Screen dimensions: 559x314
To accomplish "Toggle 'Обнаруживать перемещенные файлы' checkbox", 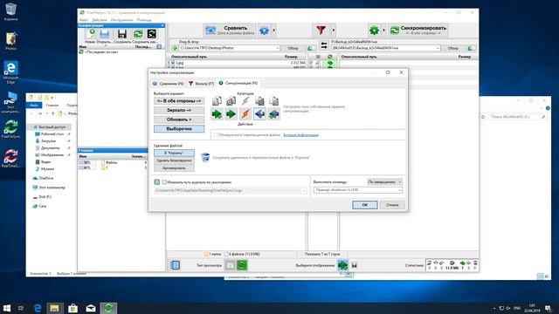I will (216, 135).
